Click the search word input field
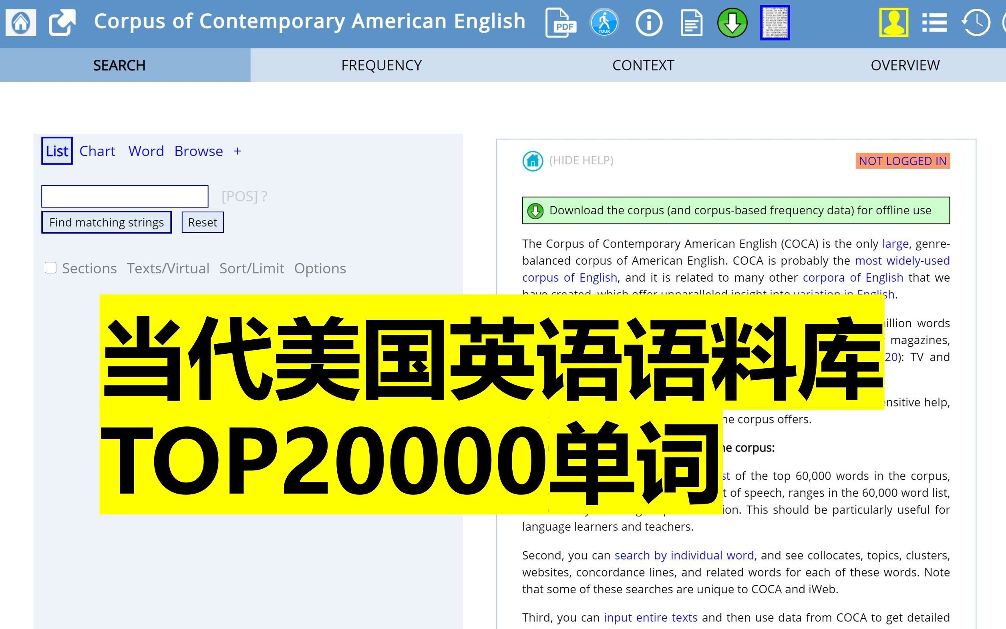 (x=125, y=196)
